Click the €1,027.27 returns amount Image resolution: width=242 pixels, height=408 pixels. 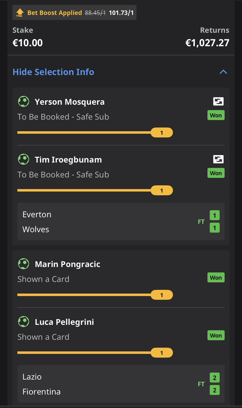pyautogui.click(x=207, y=43)
